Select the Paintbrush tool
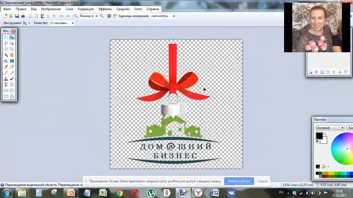The width and height of the screenshot is (353, 198). pos(6,67)
